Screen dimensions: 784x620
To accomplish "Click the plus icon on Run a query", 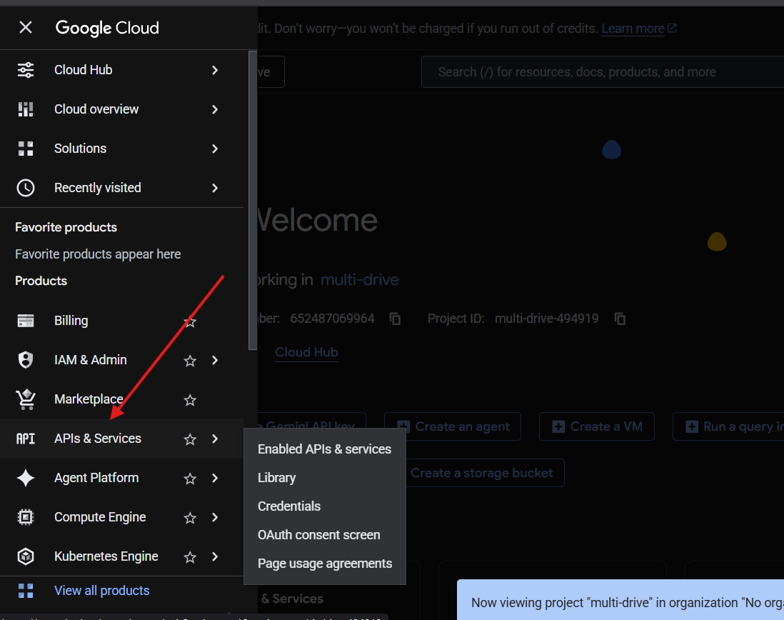I will point(692,426).
